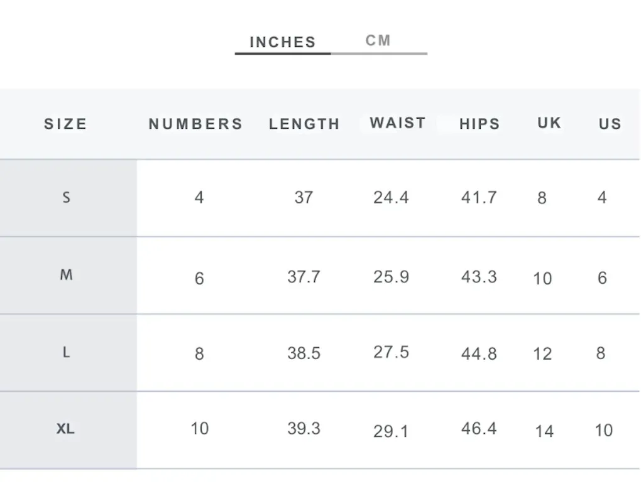
Task: Click the UK column header
Action: click(549, 123)
